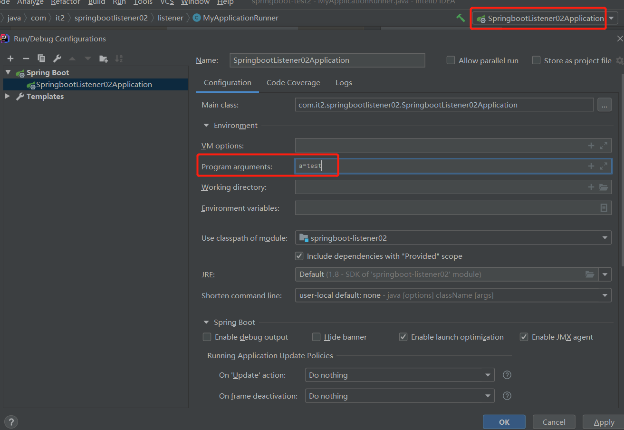624x430 pixels.
Task: Open the Tools menu
Action: 143,2
